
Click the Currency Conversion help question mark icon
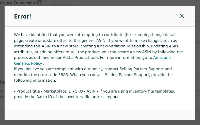[40, 3]
